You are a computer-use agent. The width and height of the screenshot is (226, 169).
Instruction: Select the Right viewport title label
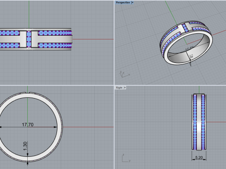click(119, 88)
